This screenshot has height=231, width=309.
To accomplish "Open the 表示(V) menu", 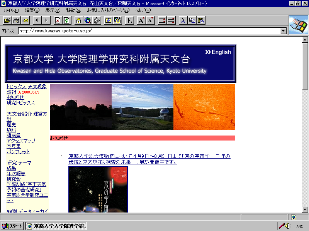I will 53,10.
